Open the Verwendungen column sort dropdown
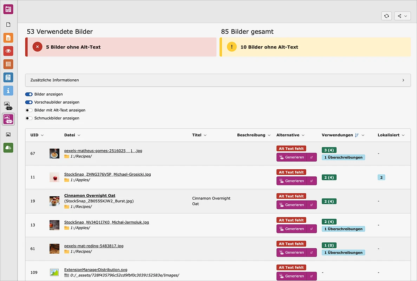Image resolution: width=417 pixels, height=281 pixels. coord(363,135)
